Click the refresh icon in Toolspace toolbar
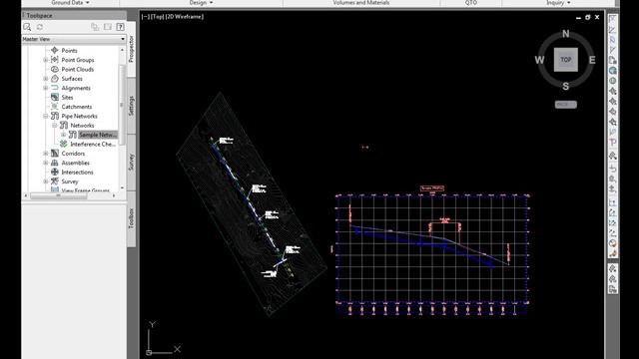 click(x=40, y=27)
